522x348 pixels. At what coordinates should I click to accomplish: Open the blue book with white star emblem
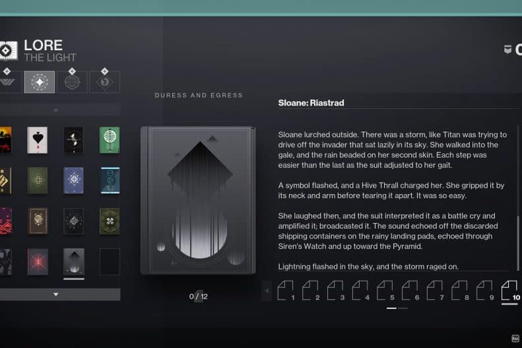[x=73, y=180]
